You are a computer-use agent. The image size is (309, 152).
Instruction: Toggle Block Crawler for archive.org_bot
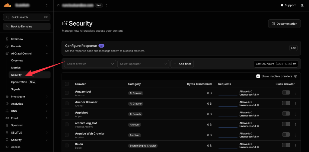click(286, 124)
